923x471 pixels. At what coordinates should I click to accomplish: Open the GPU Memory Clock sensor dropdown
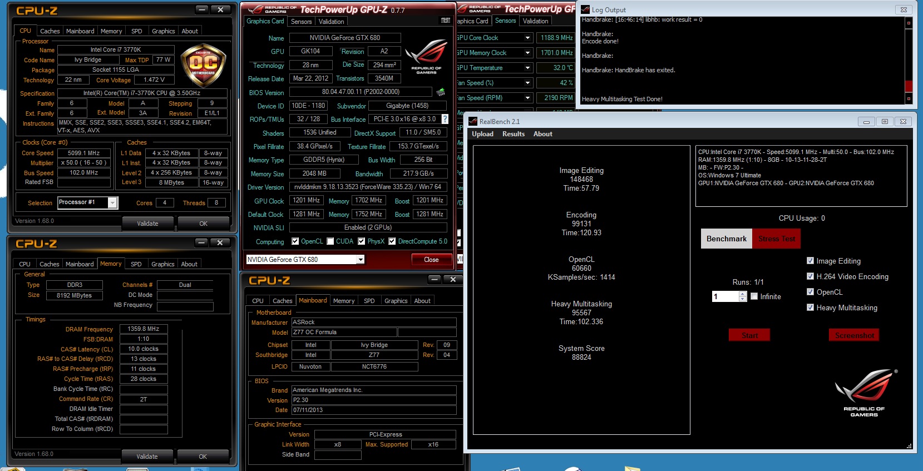(x=527, y=53)
